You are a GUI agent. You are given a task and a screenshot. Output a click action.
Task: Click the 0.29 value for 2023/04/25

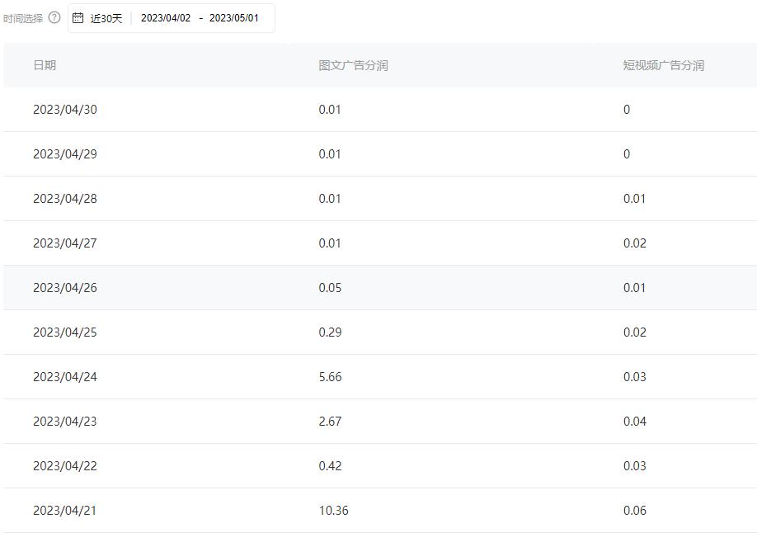(330, 332)
